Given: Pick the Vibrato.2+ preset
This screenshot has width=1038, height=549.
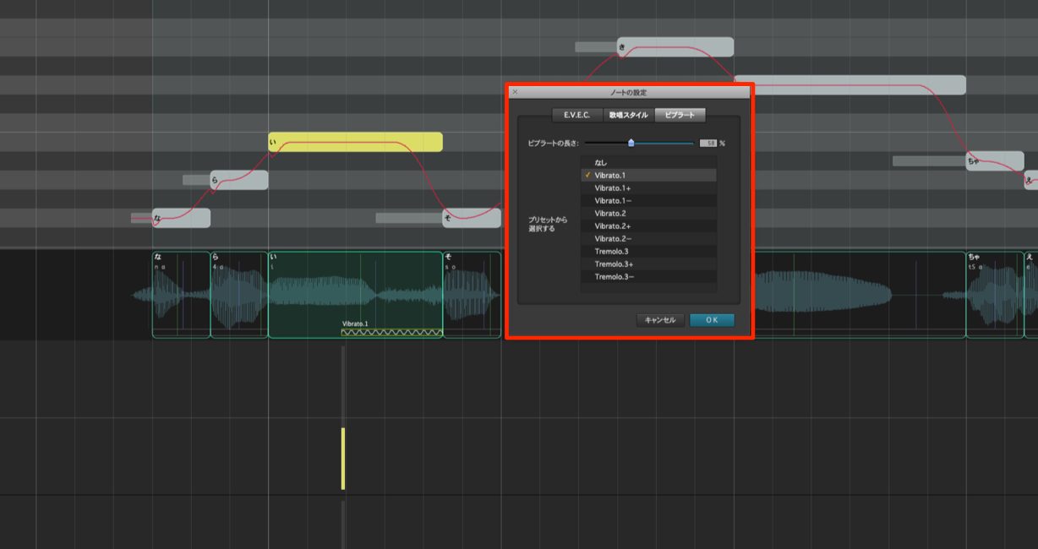Looking at the screenshot, I should pyautogui.click(x=649, y=226).
